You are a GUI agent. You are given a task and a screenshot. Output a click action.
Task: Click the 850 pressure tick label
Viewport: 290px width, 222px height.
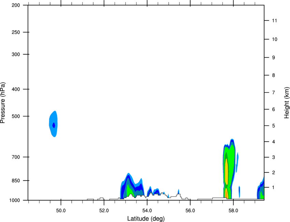tap(16, 181)
